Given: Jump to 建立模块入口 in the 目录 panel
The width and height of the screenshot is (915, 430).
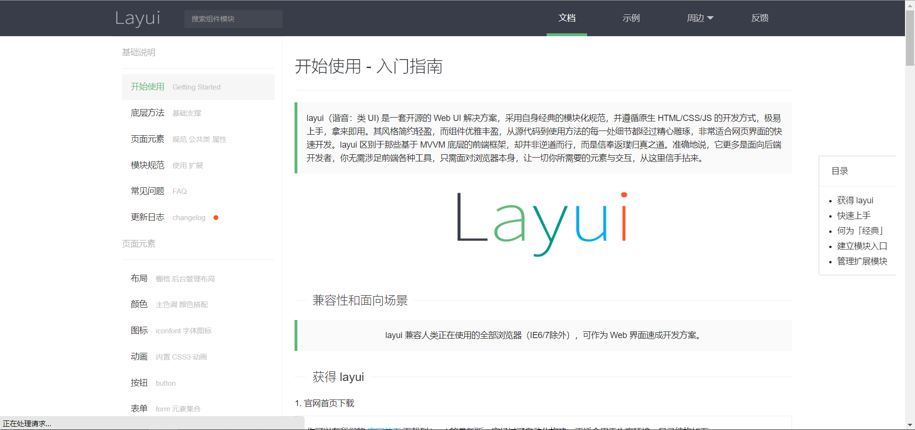Looking at the screenshot, I should coord(862,246).
